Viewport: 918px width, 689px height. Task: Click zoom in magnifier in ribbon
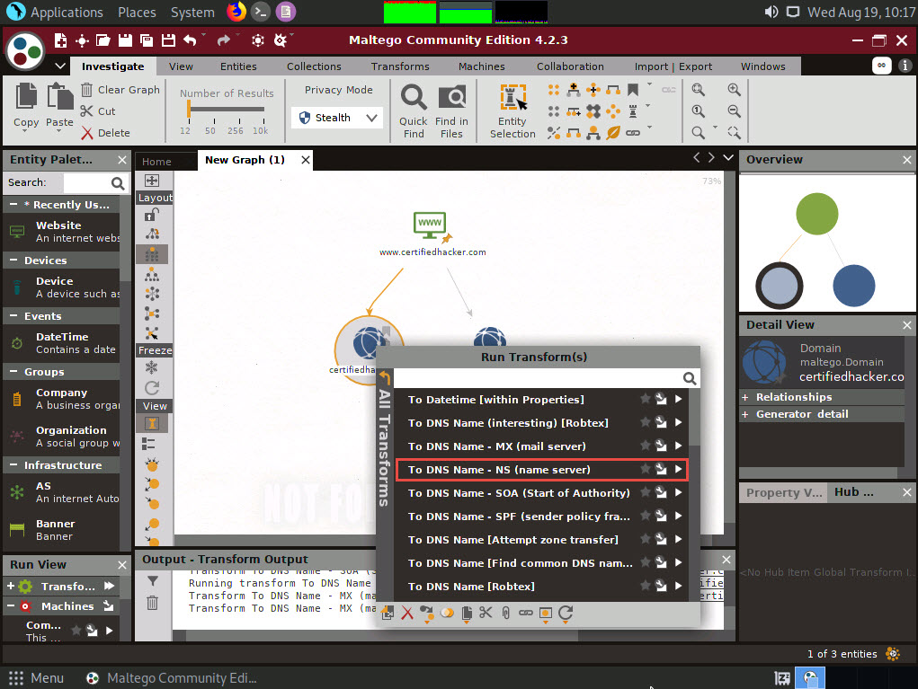734,90
